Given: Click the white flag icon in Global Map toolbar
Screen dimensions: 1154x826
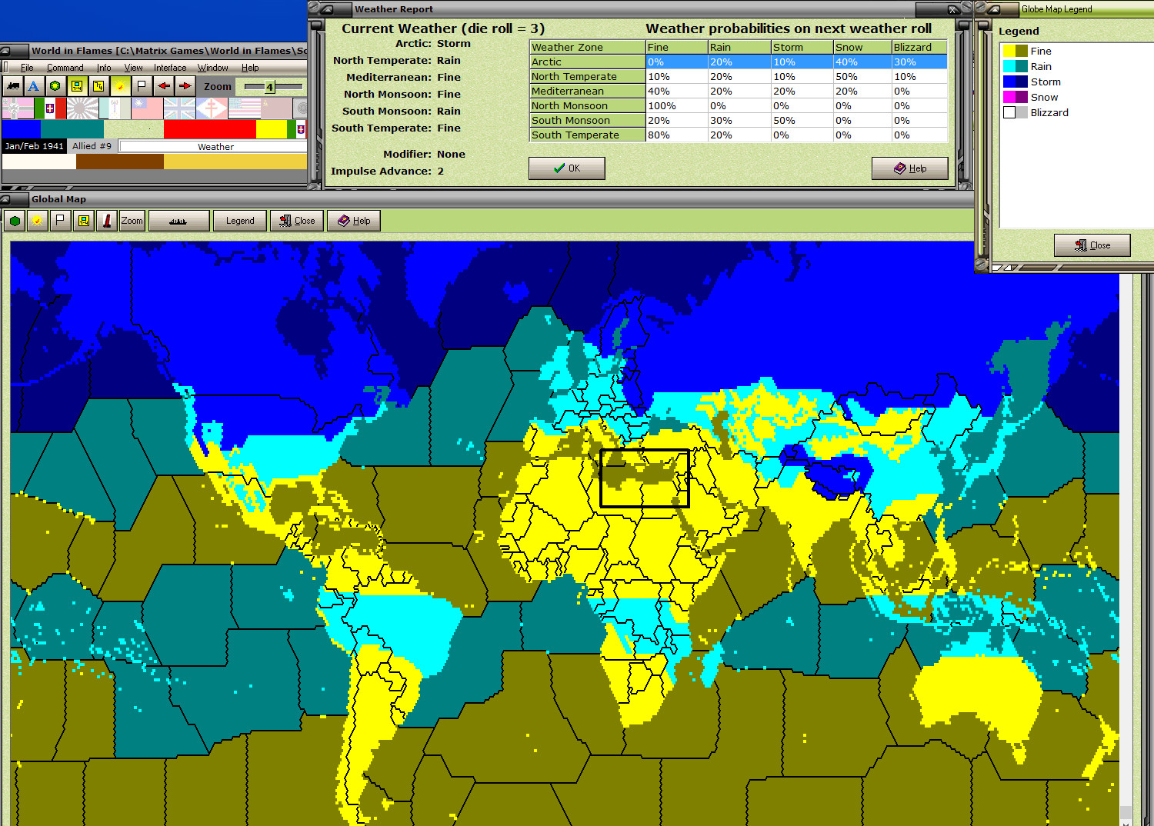Looking at the screenshot, I should pyautogui.click(x=60, y=221).
